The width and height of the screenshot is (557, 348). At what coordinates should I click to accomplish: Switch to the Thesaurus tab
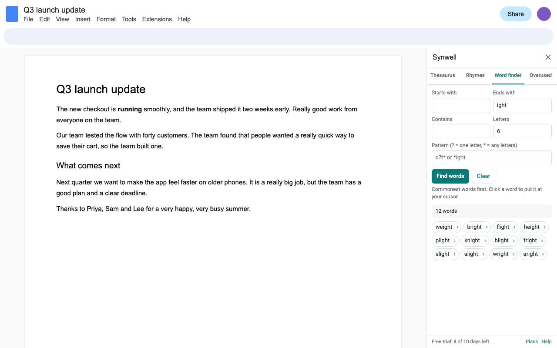coord(443,75)
